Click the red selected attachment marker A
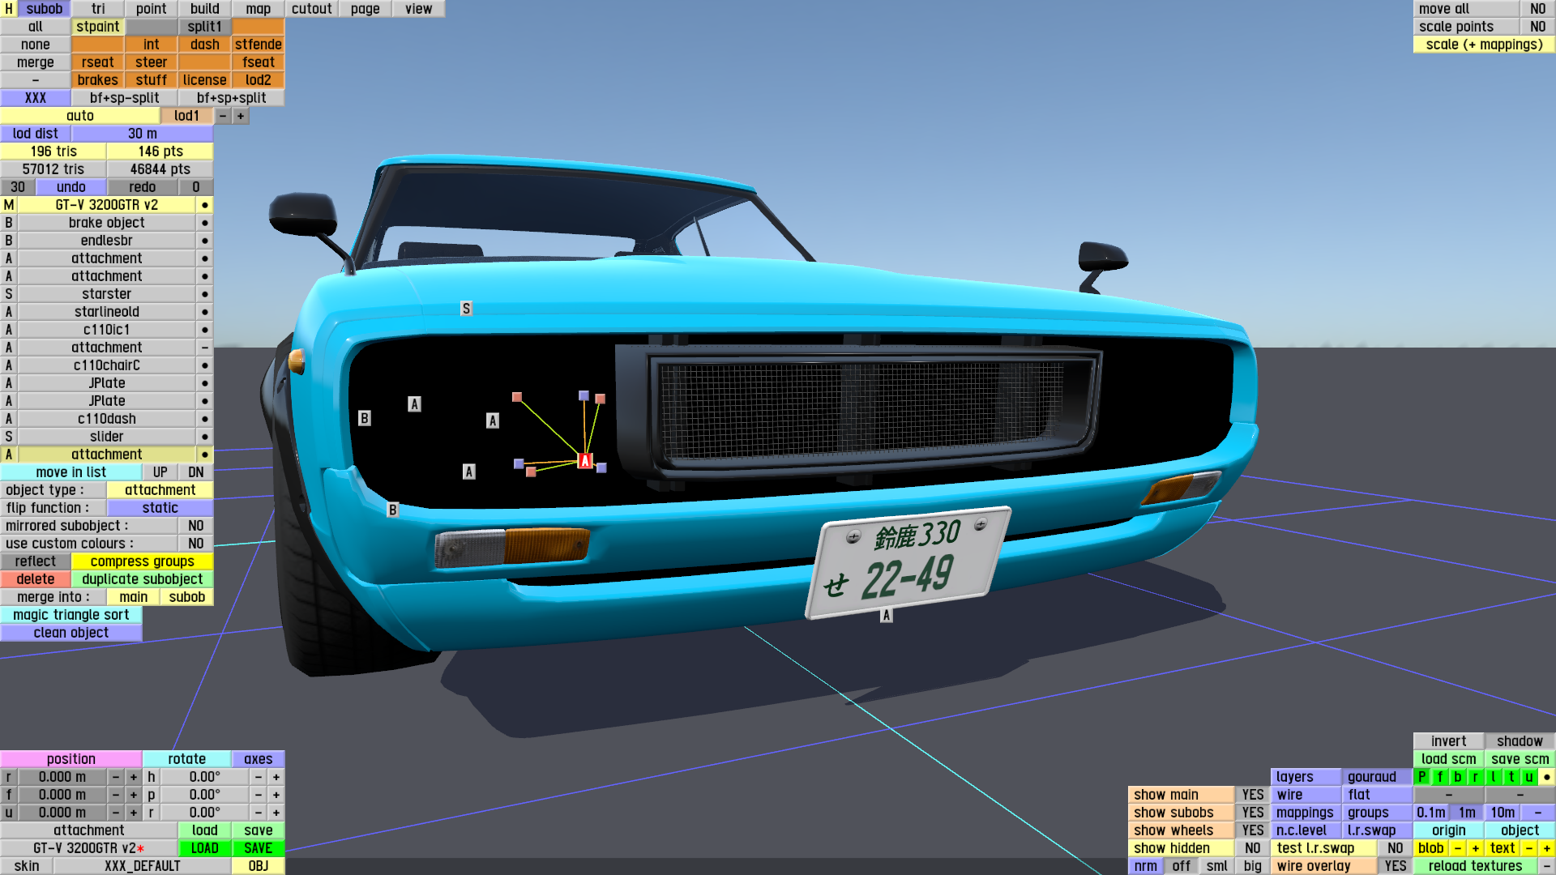Image resolution: width=1556 pixels, height=875 pixels. point(585,461)
